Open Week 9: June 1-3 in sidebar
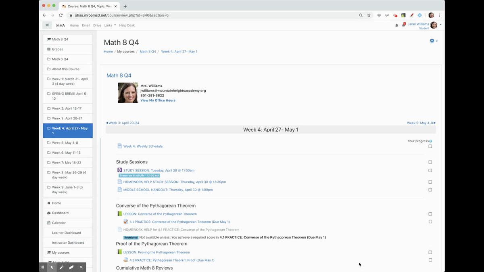The image size is (484, 272). point(68,190)
